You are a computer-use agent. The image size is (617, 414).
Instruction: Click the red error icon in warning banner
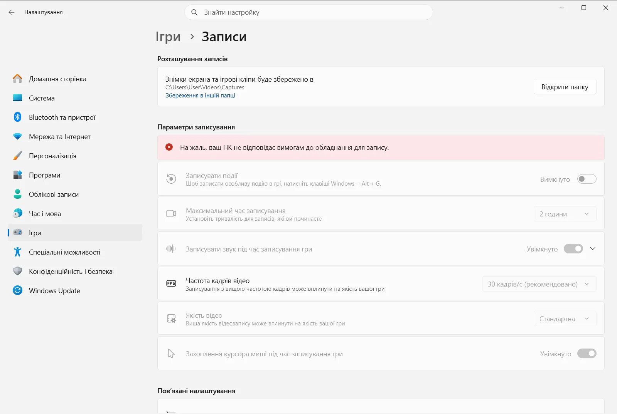(169, 147)
